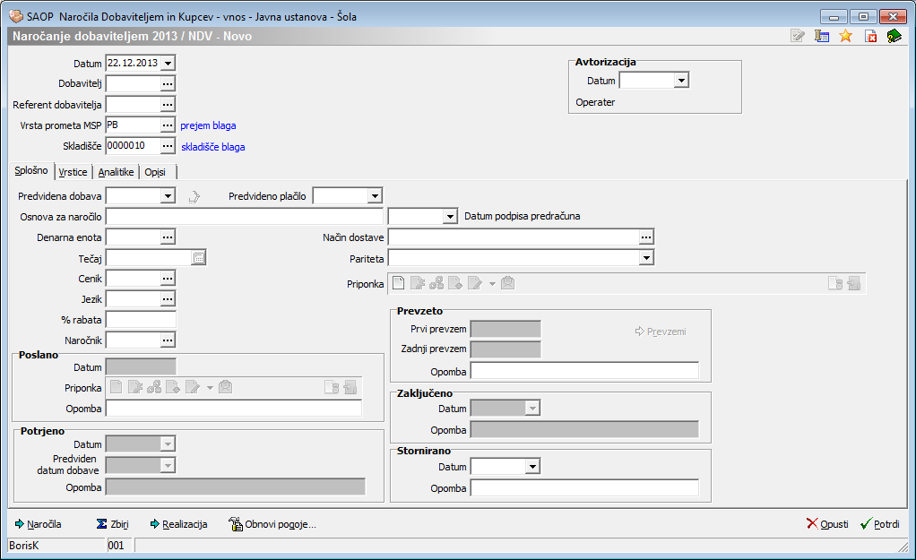
Task: Click the checklist pencil icon in the header
Action: [x=798, y=36]
